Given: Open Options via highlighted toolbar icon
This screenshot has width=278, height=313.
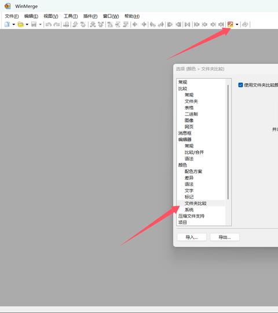Looking at the screenshot, I should click(231, 24).
